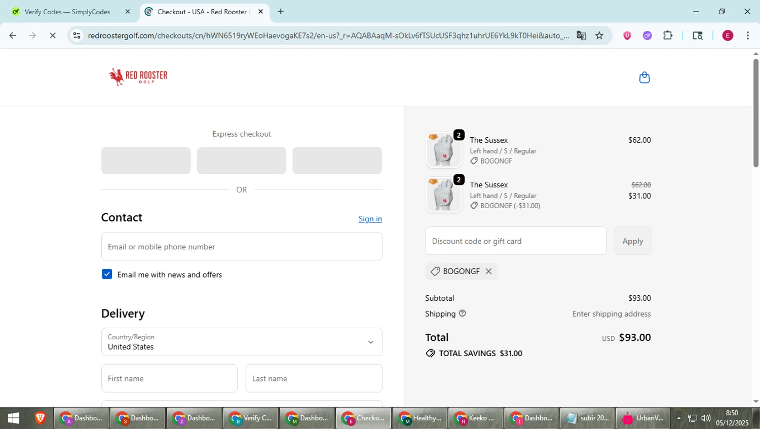This screenshot has width=760, height=429.
Task: Click the purple circular extension icon
Action: click(647, 35)
